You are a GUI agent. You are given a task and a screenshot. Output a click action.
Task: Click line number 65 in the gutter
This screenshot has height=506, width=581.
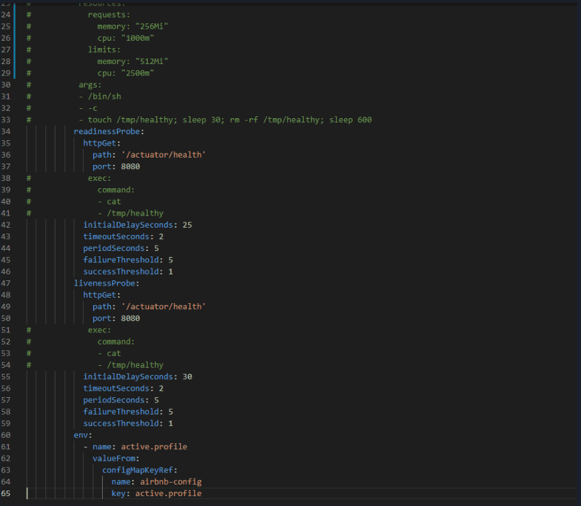[6, 493]
